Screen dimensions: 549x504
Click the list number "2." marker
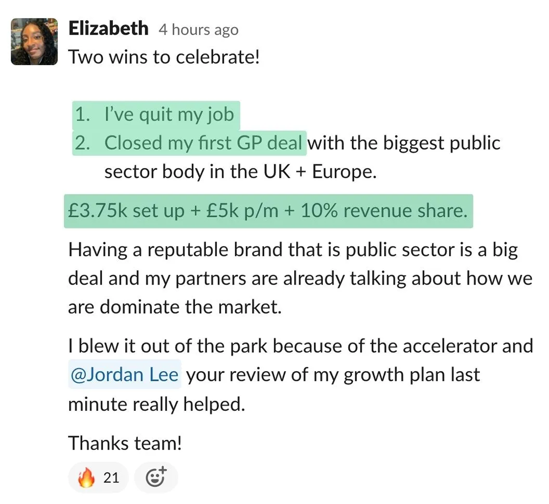pos(82,143)
